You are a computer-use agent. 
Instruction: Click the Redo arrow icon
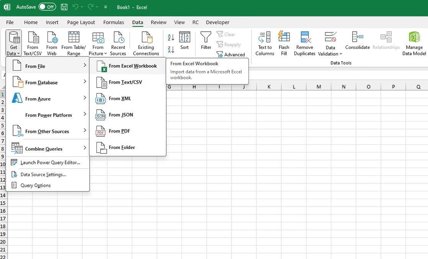[91, 7]
